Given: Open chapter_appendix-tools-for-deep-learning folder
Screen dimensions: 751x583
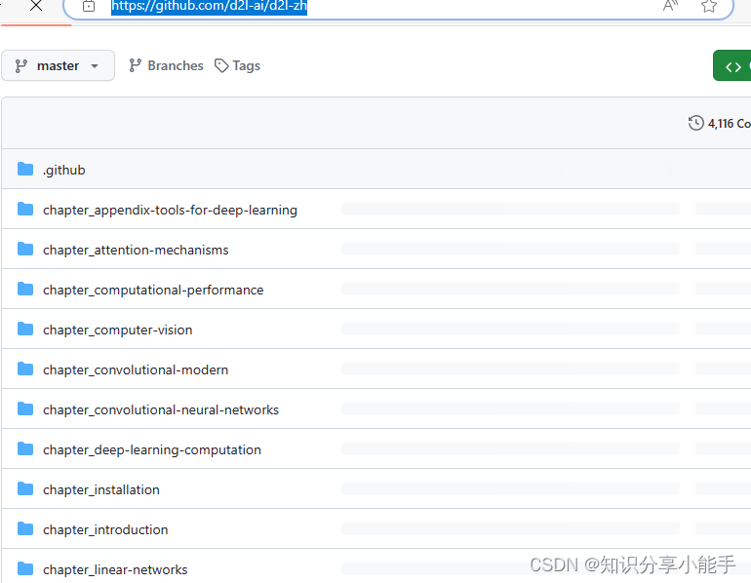Looking at the screenshot, I should click(x=170, y=211).
